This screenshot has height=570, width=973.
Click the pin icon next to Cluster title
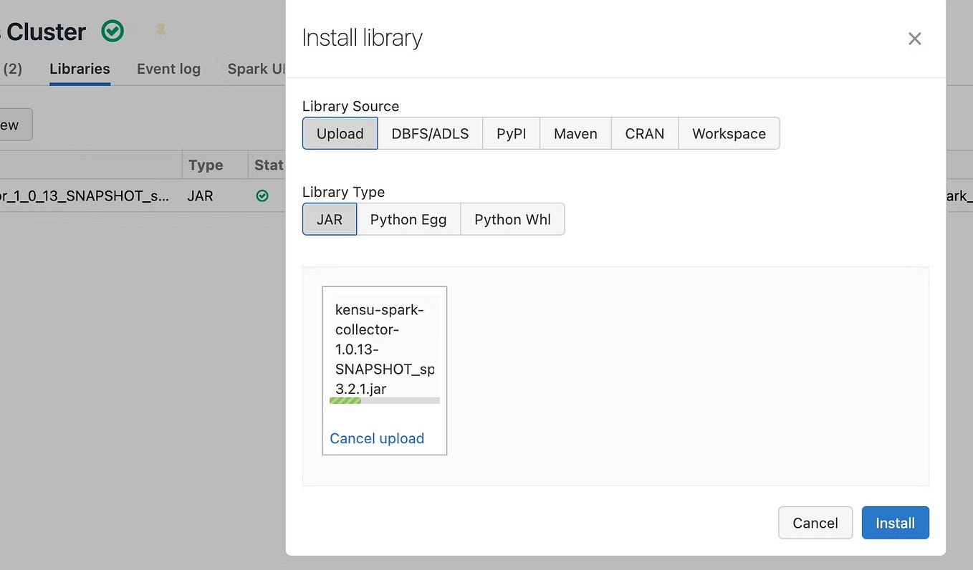point(160,30)
